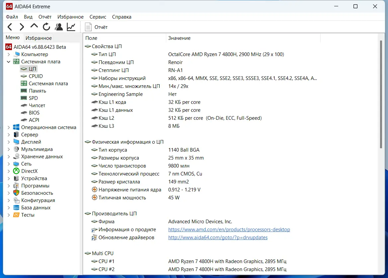Expand the Операционная система node
The width and height of the screenshot is (388, 278).
click(9, 127)
